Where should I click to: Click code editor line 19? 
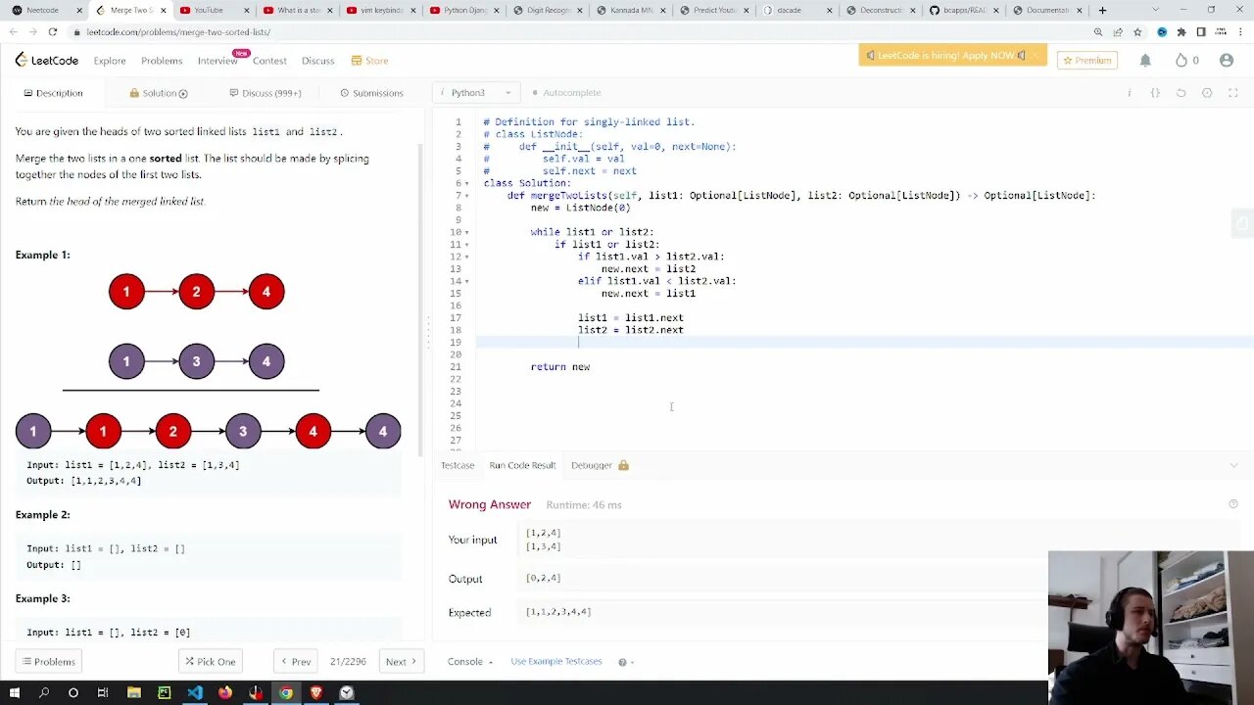(x=862, y=343)
